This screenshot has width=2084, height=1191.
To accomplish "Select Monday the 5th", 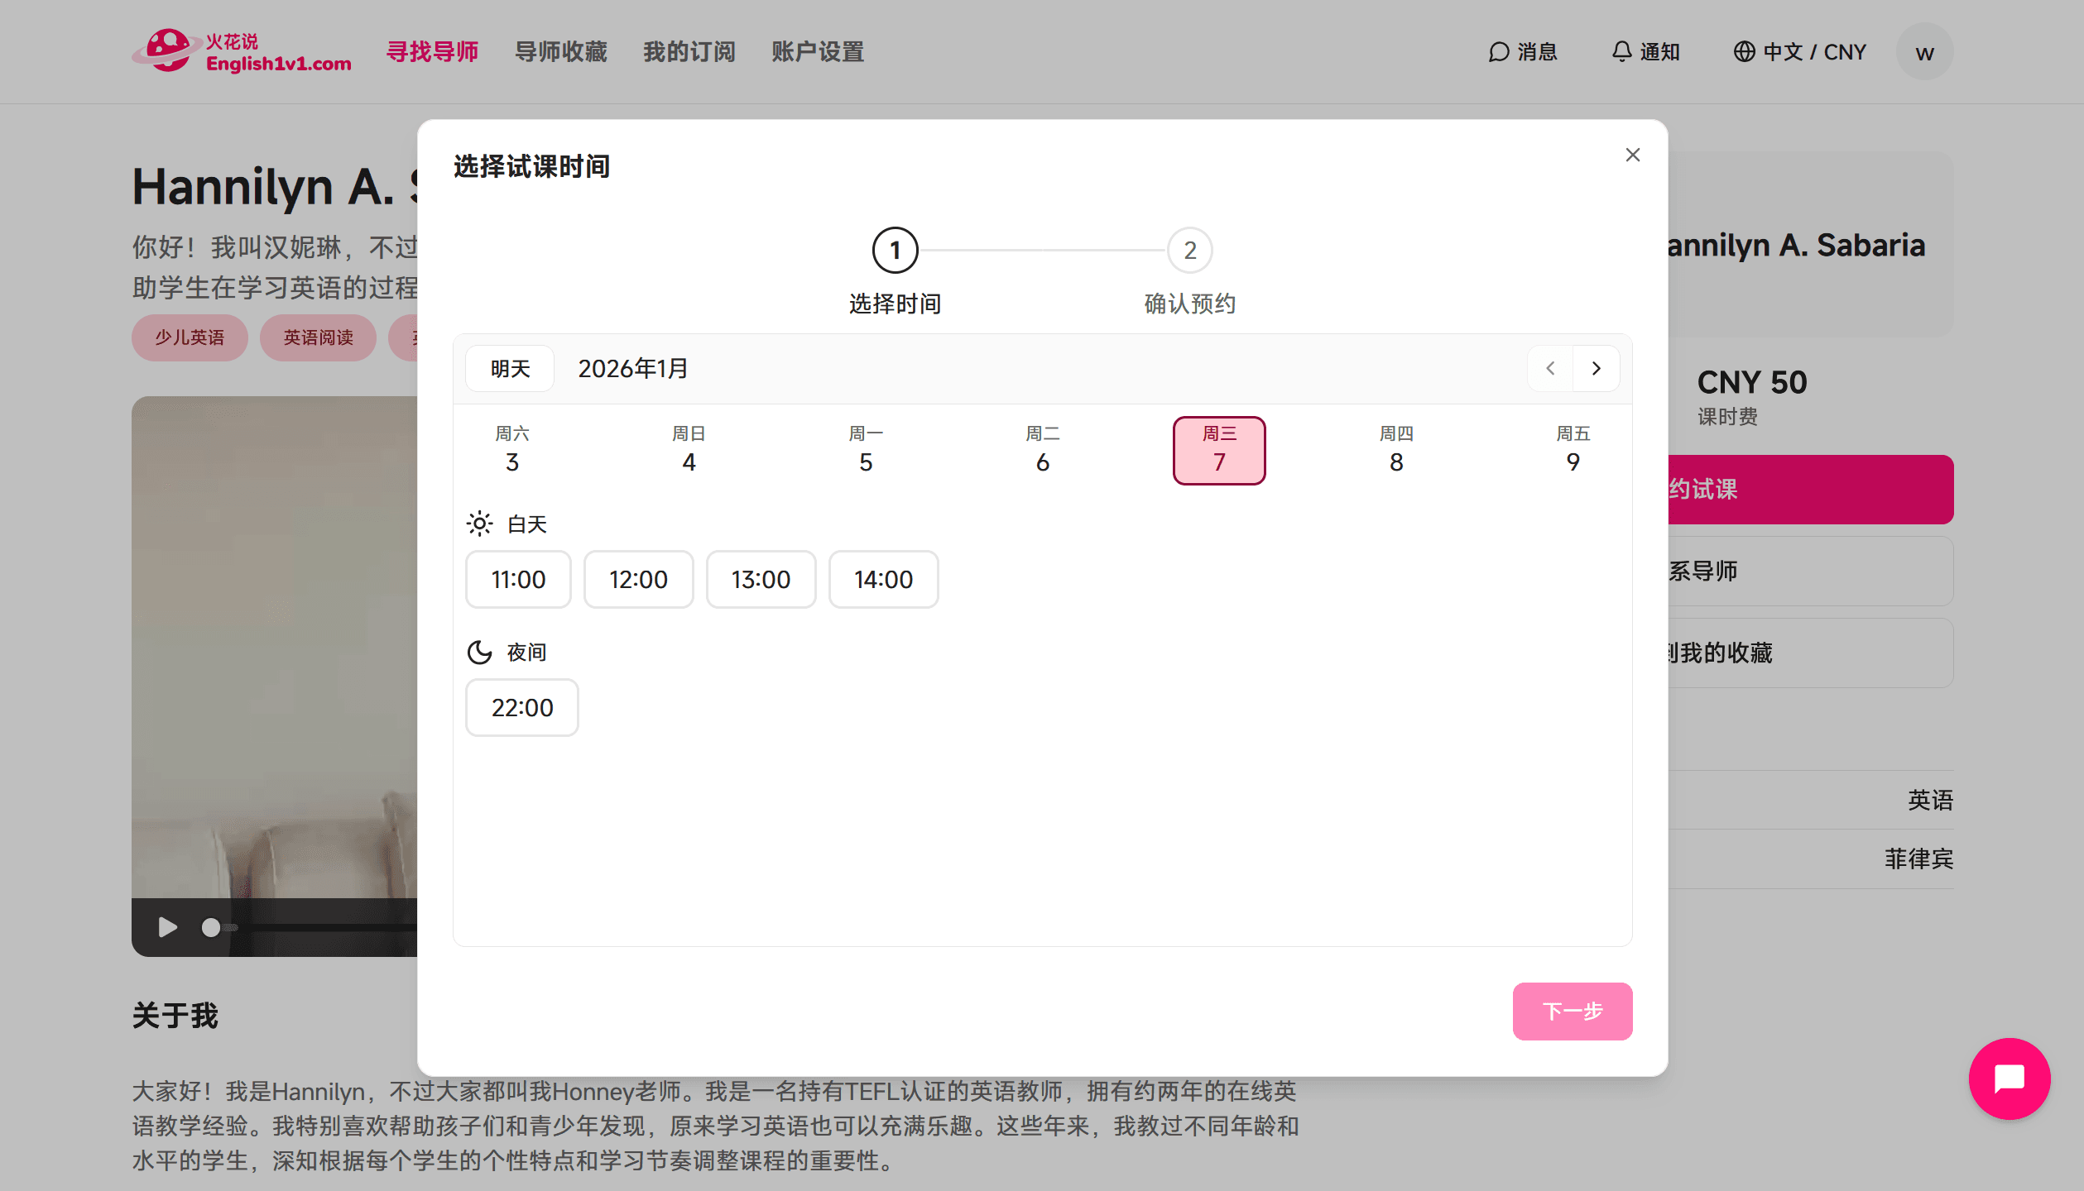I will tap(866, 450).
